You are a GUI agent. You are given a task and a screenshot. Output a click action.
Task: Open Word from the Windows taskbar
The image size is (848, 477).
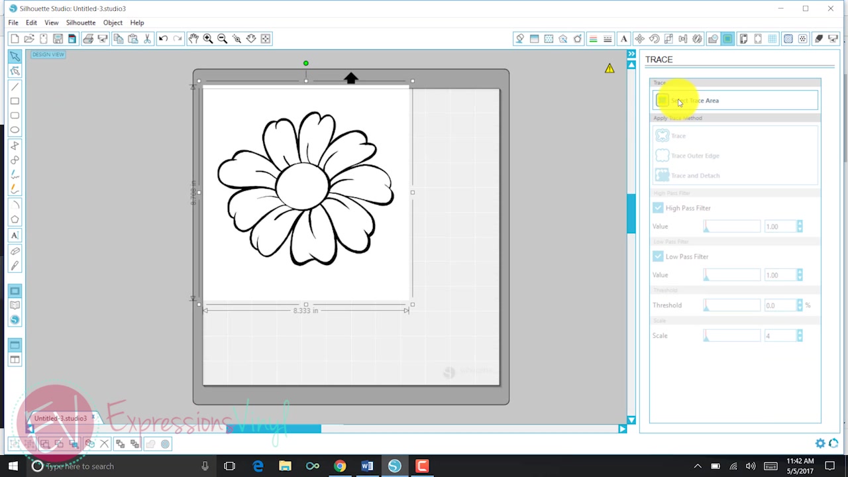click(x=367, y=466)
